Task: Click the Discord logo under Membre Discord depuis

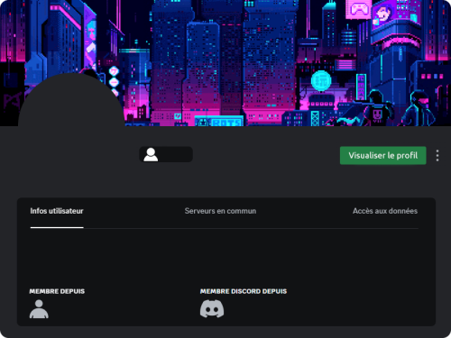Action: 212,308
